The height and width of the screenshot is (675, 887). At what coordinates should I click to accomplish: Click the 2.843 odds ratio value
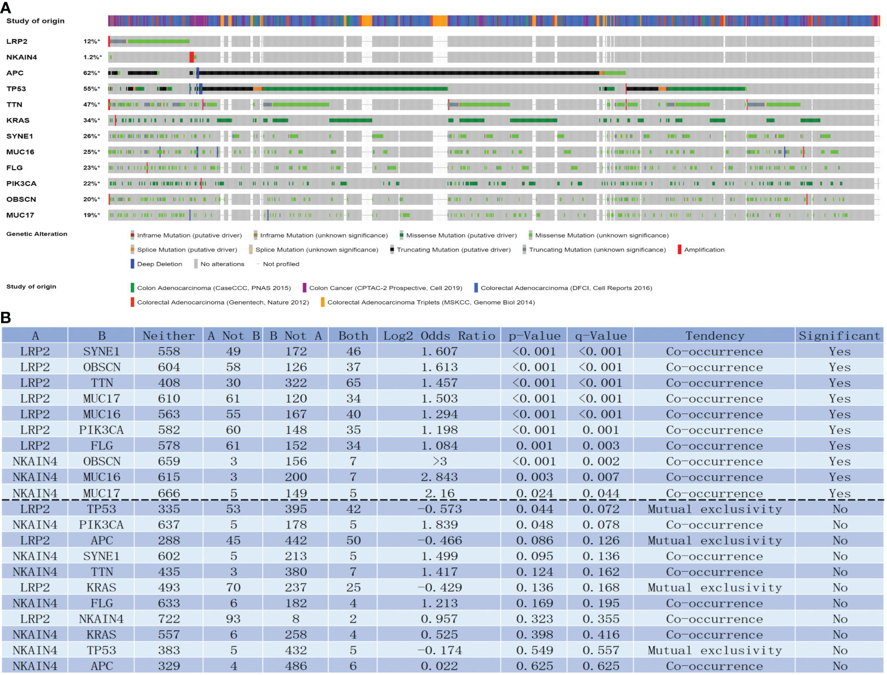[439, 478]
